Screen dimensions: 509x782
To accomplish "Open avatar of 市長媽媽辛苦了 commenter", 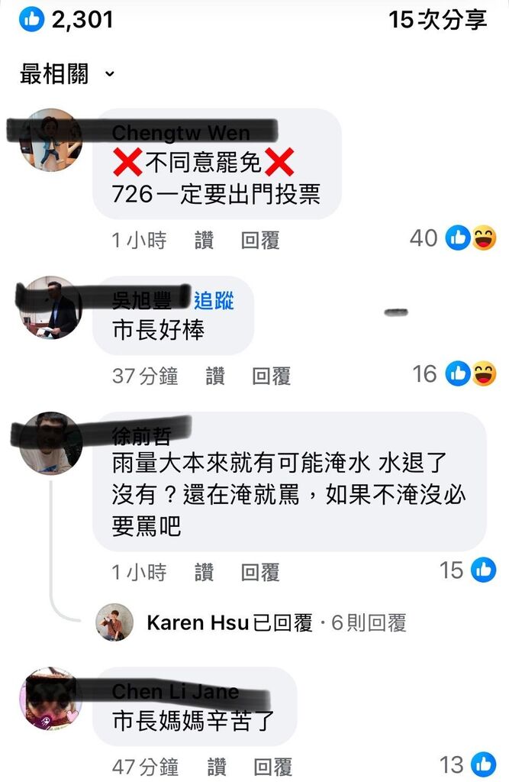I will (50, 699).
